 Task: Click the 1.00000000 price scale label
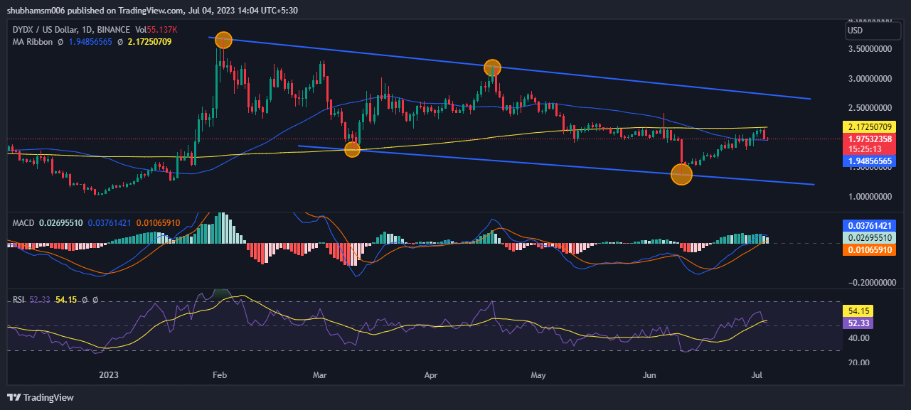pos(870,196)
